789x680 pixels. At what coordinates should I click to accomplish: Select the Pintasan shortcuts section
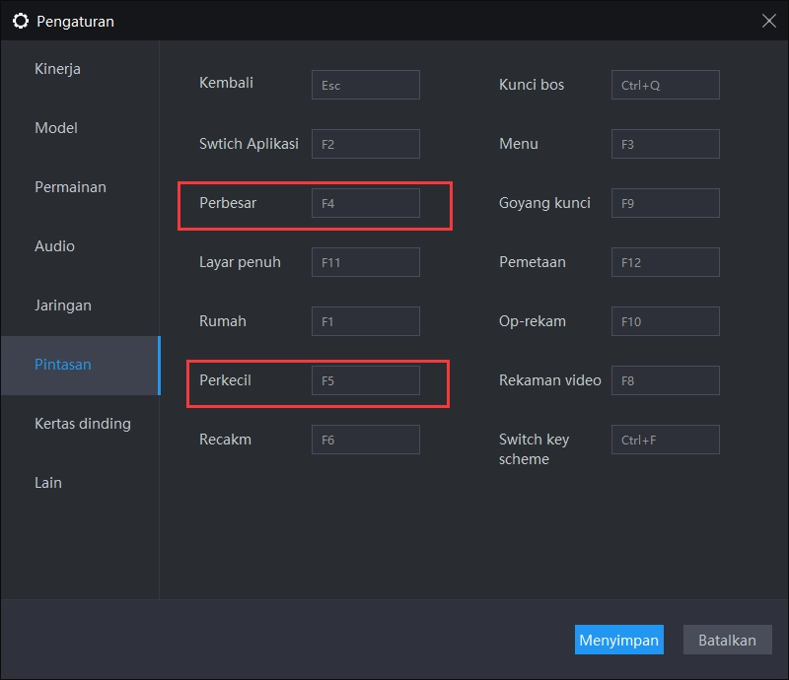pyautogui.click(x=62, y=365)
